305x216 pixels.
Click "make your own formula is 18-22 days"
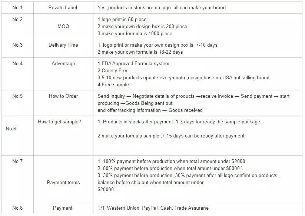[x=140, y=52]
